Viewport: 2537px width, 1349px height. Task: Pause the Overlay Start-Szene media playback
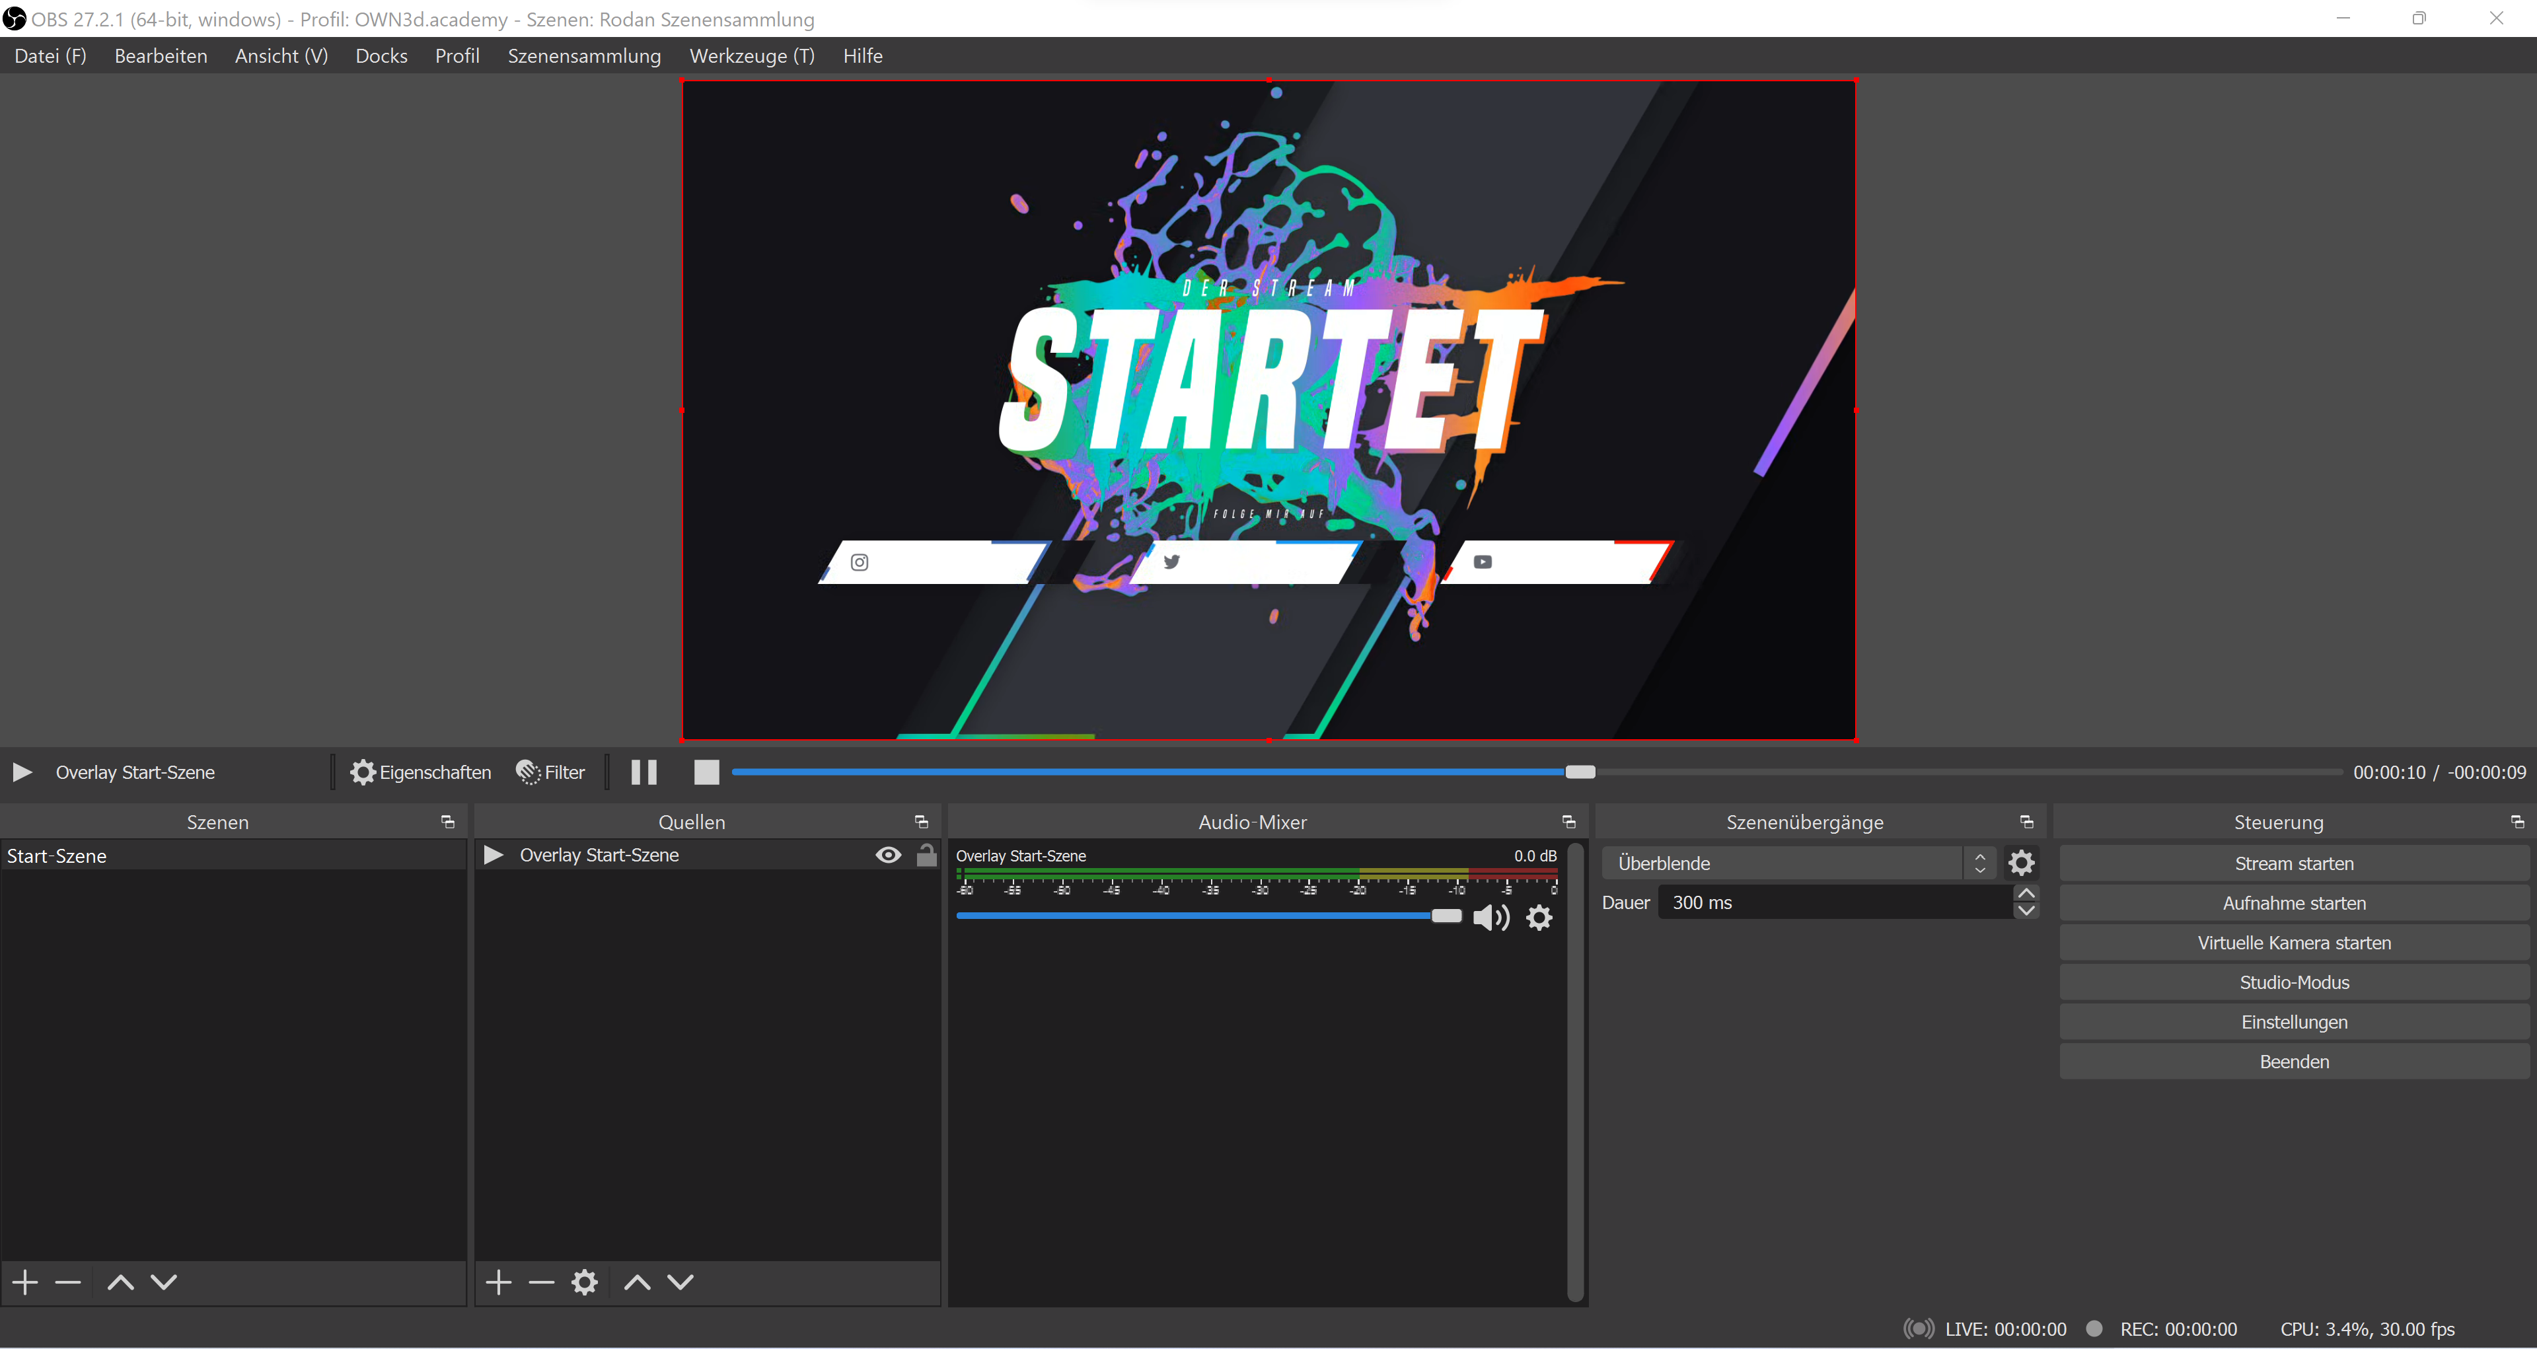pos(644,772)
